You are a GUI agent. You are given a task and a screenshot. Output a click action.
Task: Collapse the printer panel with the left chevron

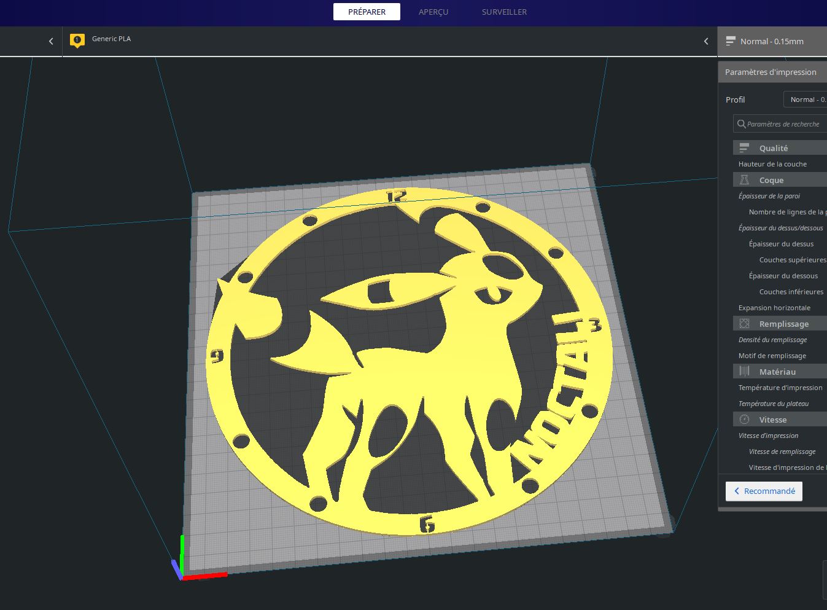pyautogui.click(x=51, y=41)
